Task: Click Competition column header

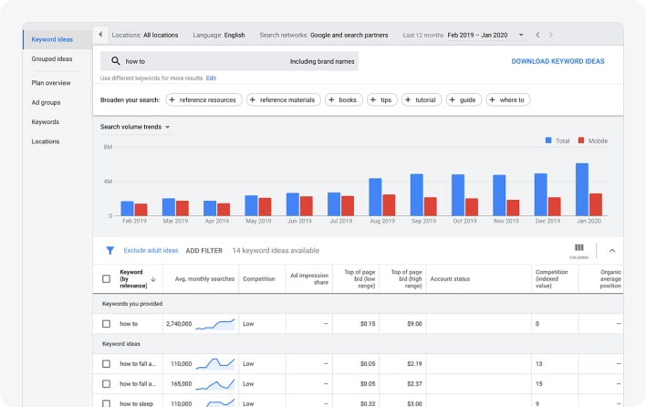Action: click(x=259, y=279)
